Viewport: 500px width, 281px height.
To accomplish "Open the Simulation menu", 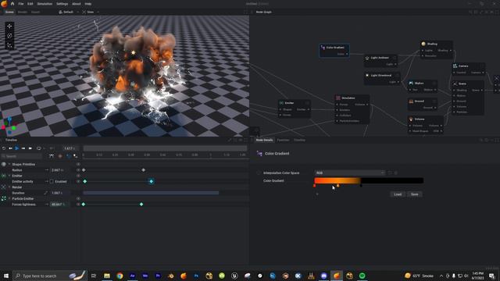I will point(45,4).
